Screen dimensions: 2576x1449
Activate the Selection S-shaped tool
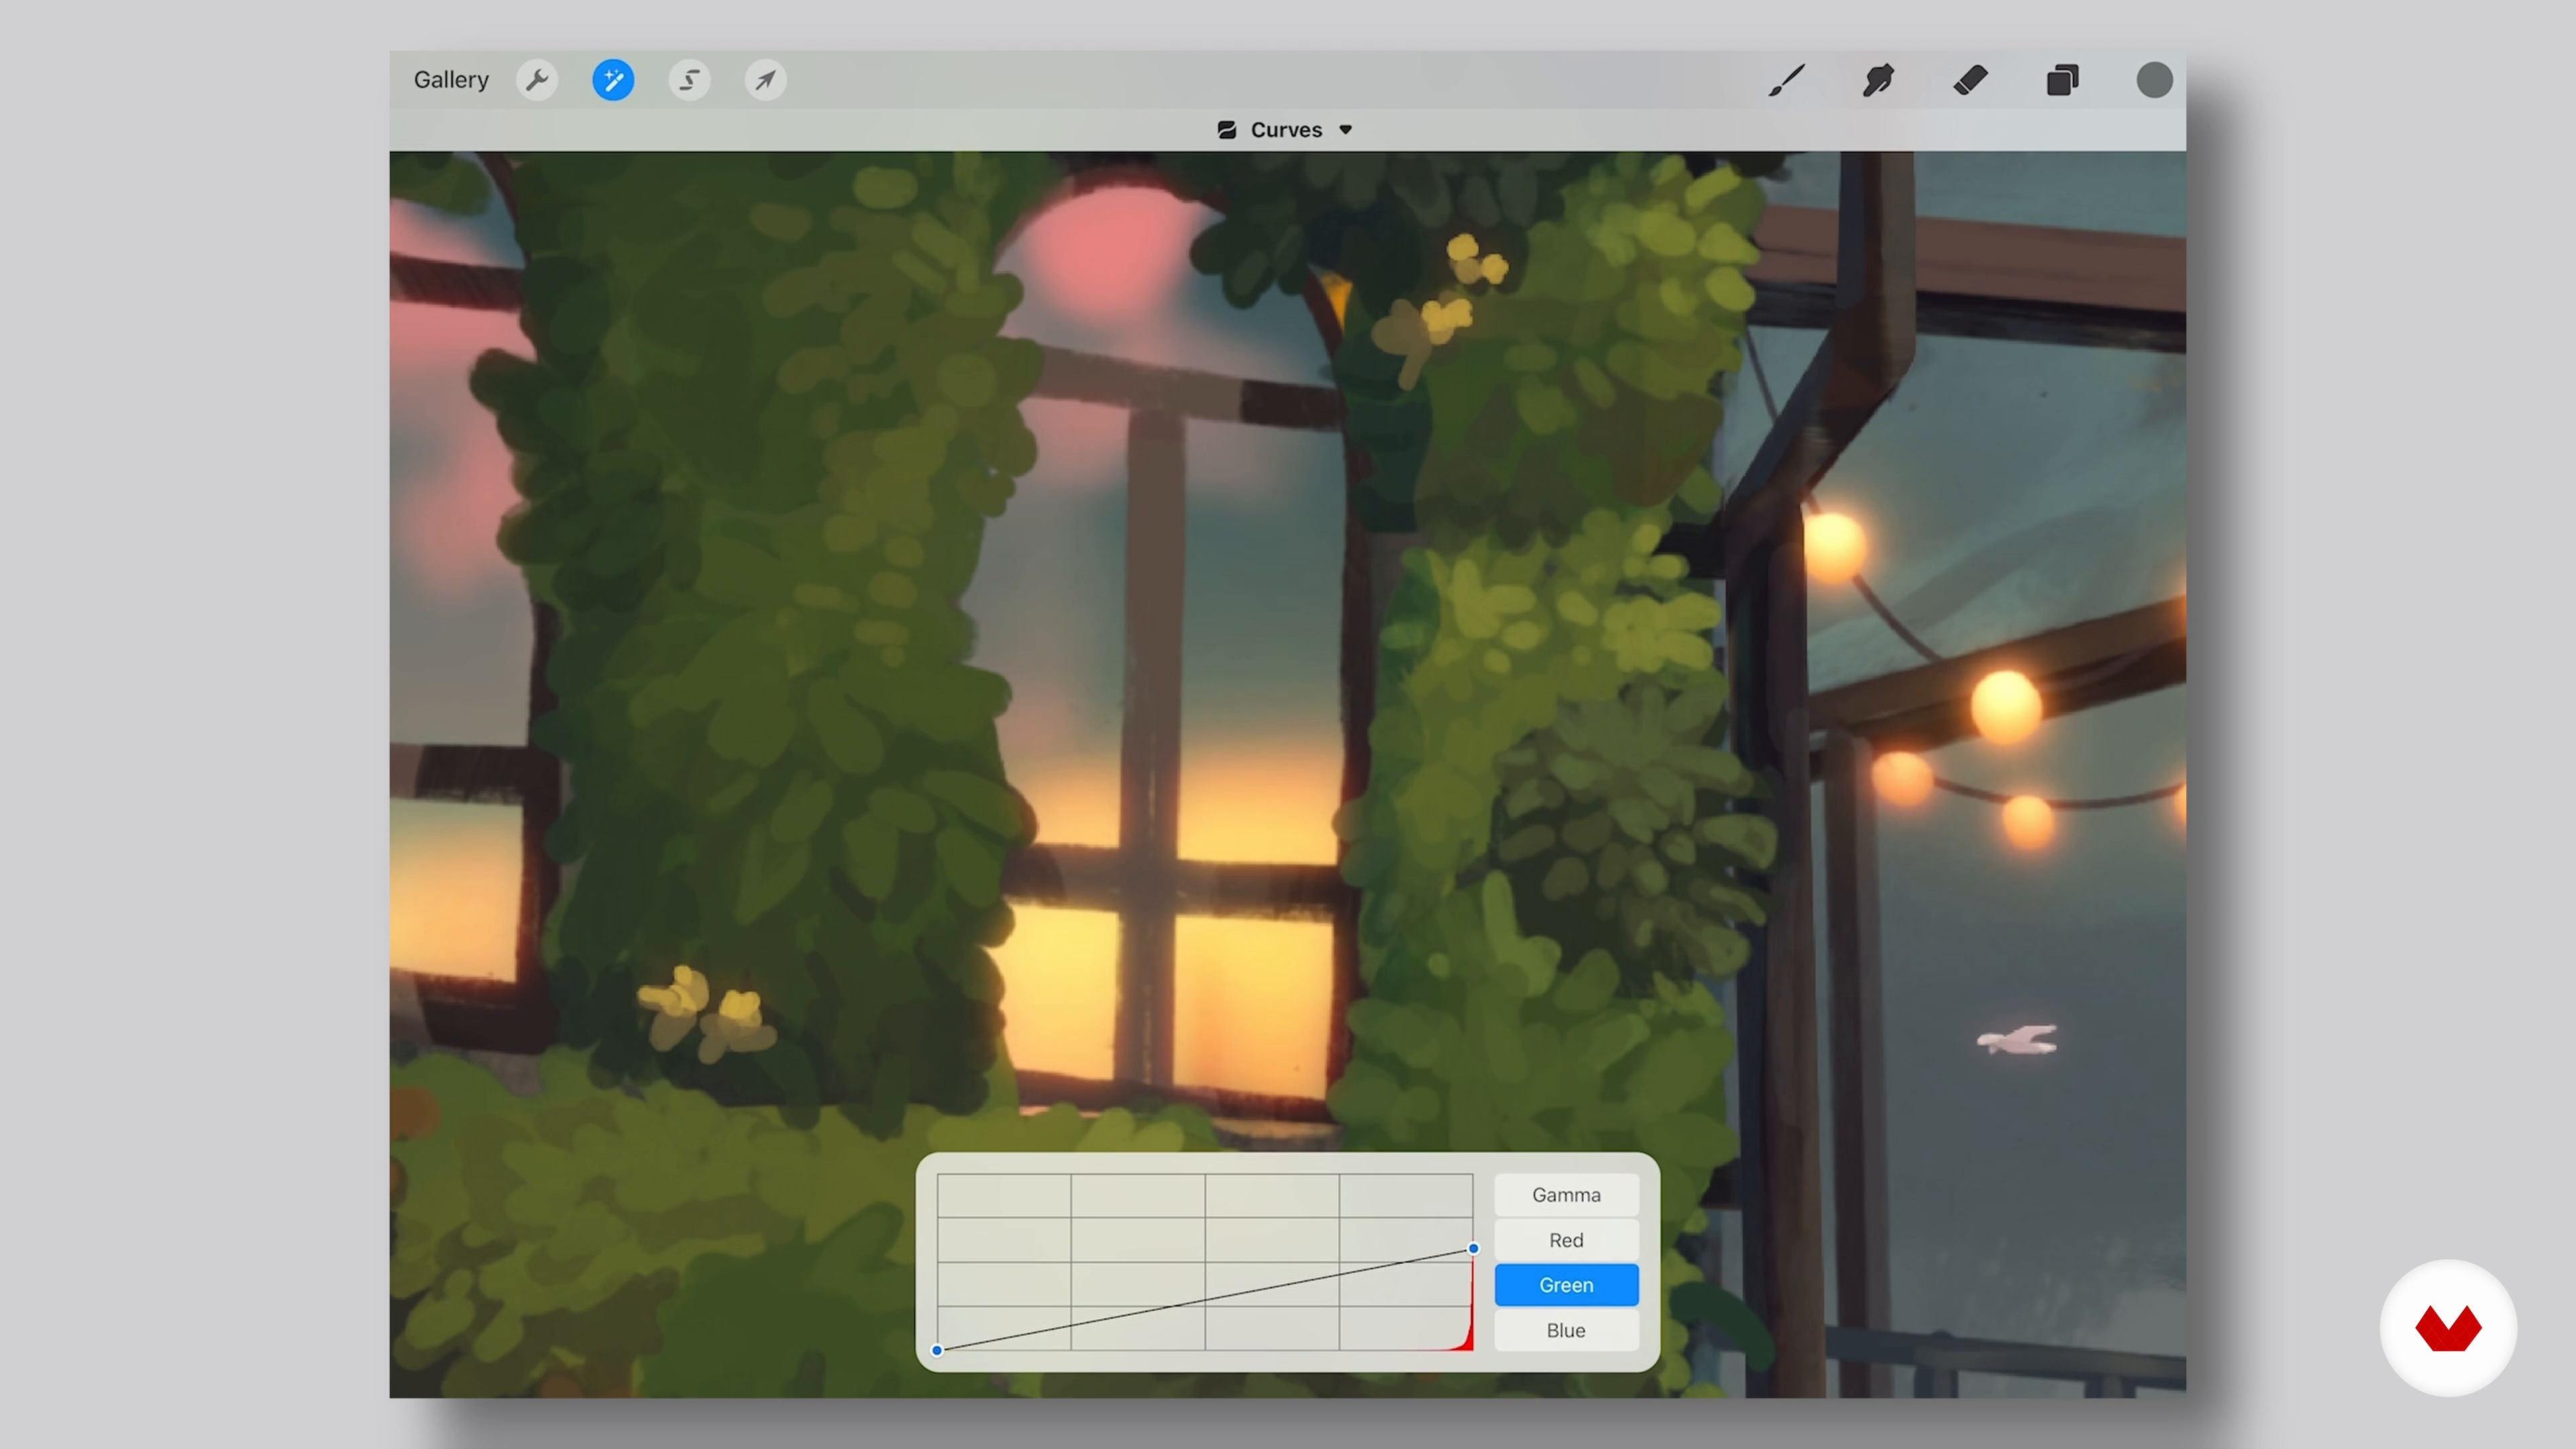click(x=689, y=80)
